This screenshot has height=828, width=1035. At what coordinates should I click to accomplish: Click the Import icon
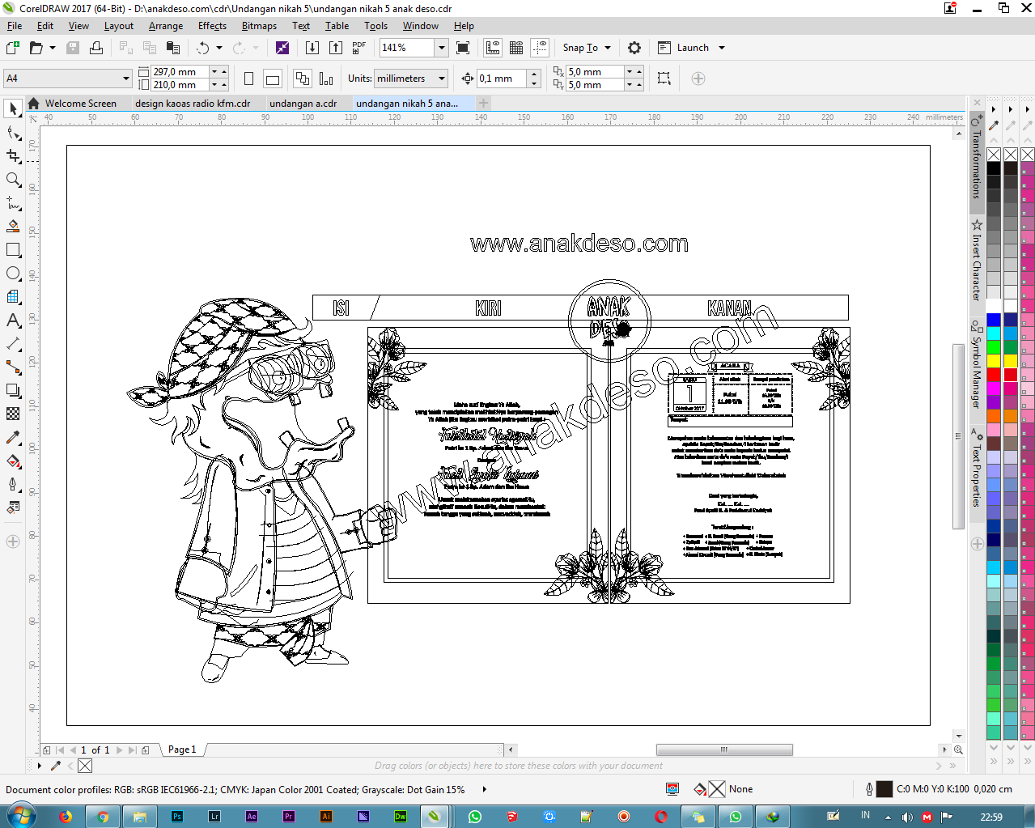(x=312, y=48)
